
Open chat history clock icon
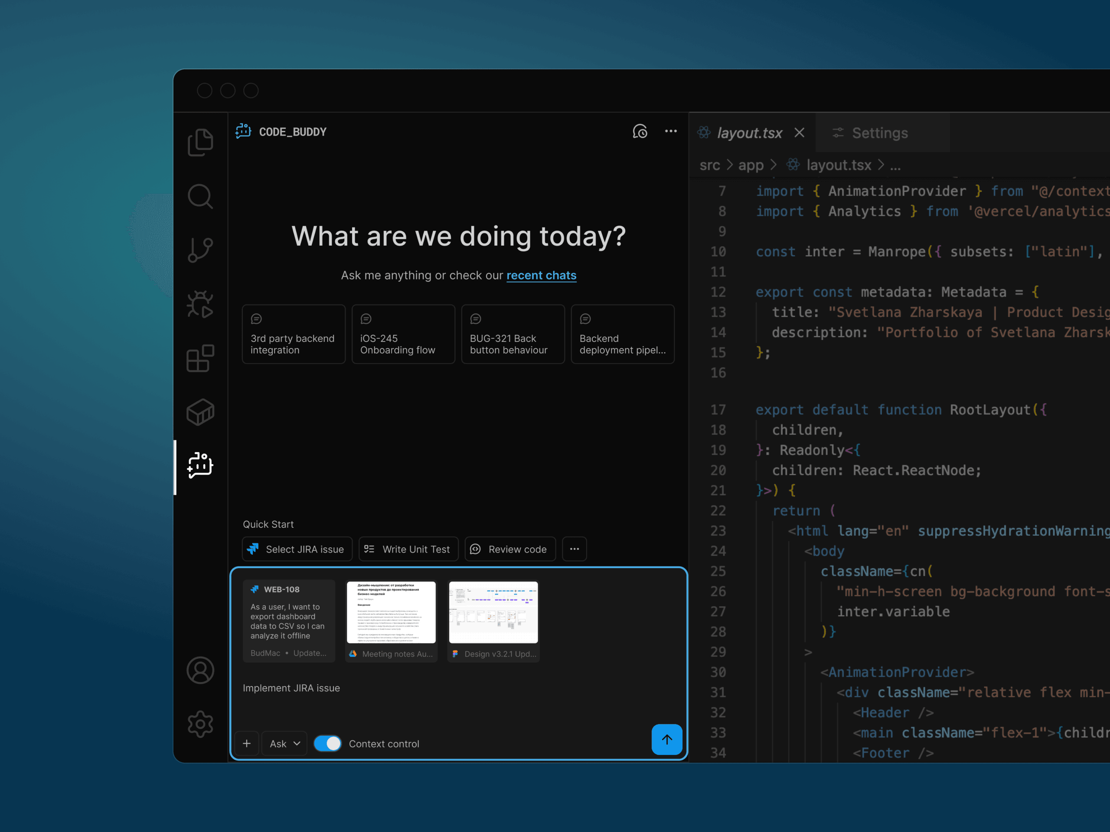click(x=640, y=131)
